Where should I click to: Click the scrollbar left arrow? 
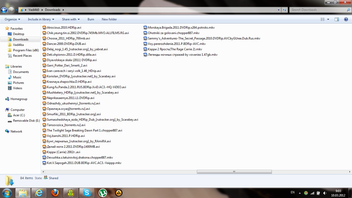43,172
